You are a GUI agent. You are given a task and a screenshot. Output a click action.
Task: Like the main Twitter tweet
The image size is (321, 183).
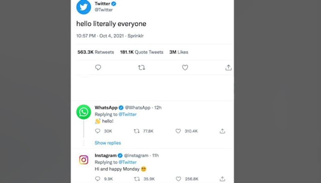185,68
